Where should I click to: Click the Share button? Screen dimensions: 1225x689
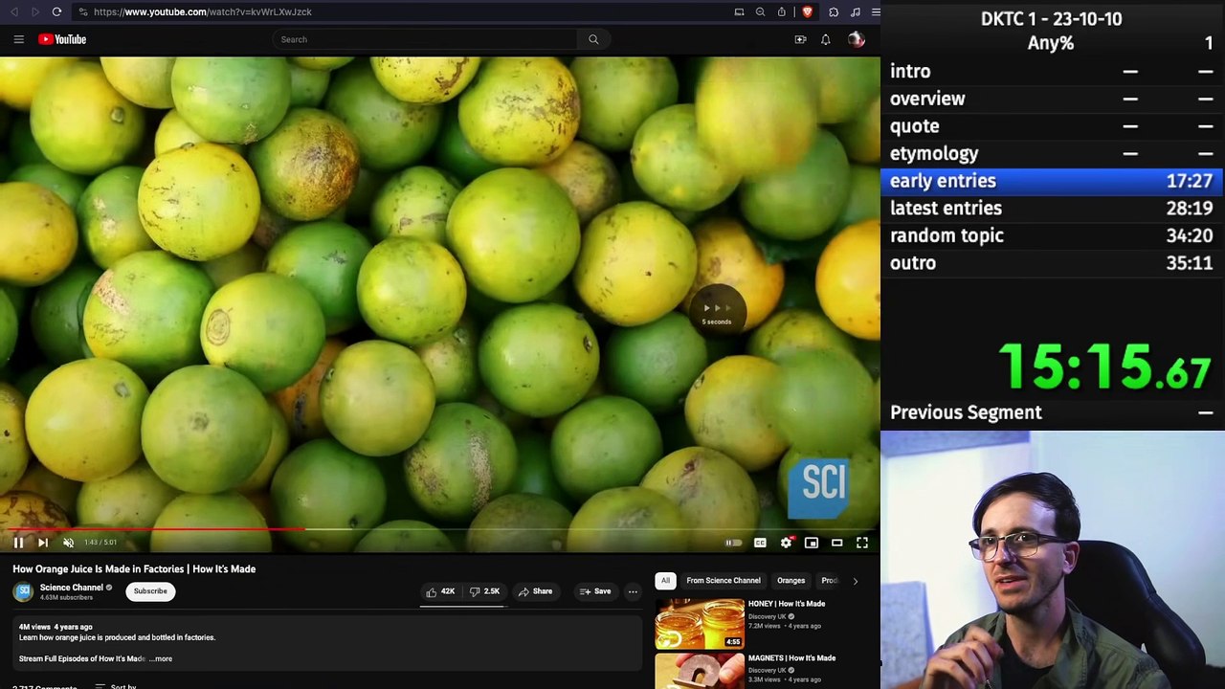(x=535, y=591)
